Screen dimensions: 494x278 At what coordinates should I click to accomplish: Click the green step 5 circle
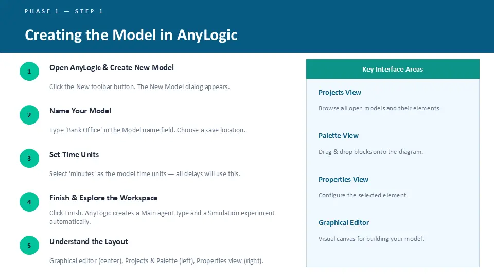29,245
